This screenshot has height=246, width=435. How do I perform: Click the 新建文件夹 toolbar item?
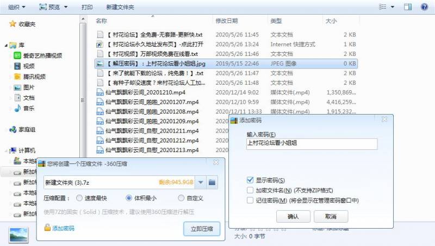tap(120, 7)
